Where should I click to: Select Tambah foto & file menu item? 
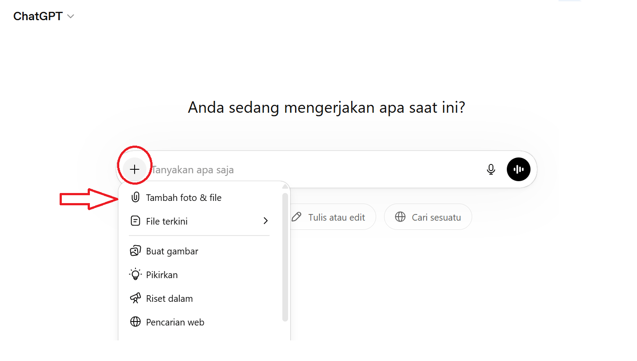199,197
